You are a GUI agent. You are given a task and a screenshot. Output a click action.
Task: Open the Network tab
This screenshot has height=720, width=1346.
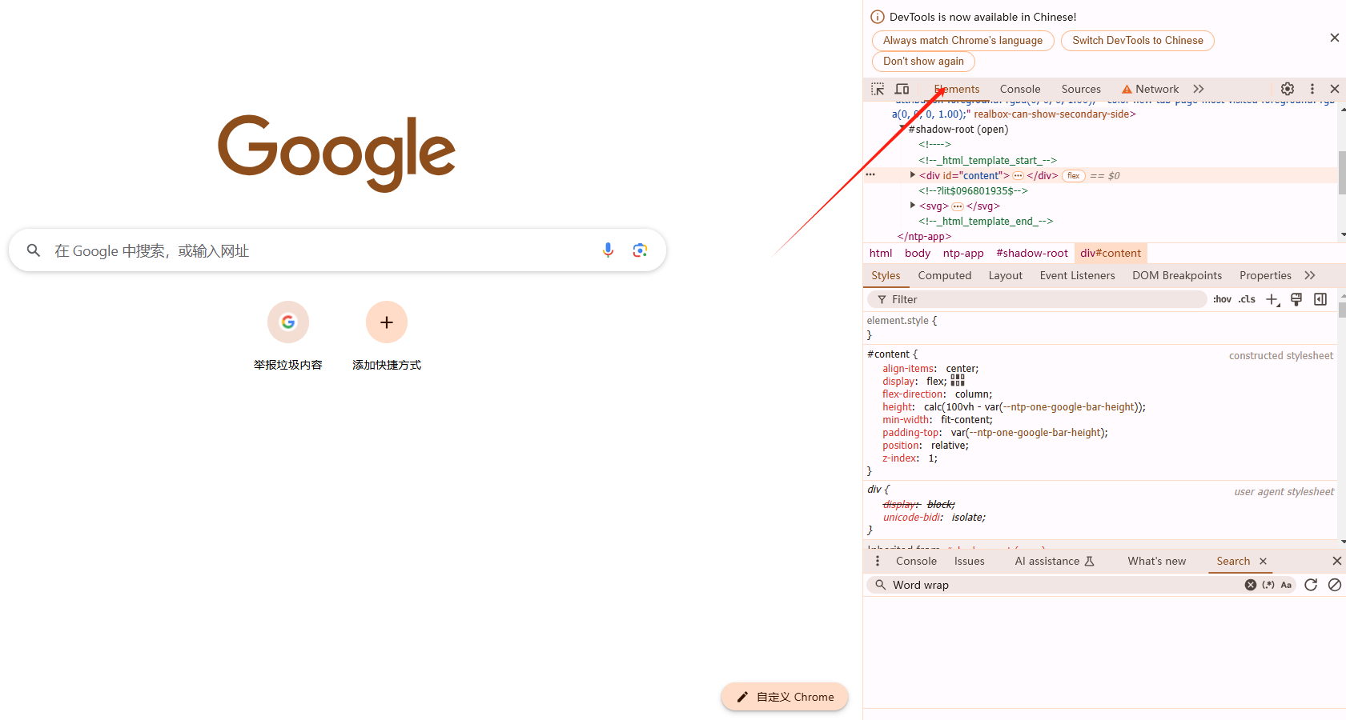click(1150, 89)
